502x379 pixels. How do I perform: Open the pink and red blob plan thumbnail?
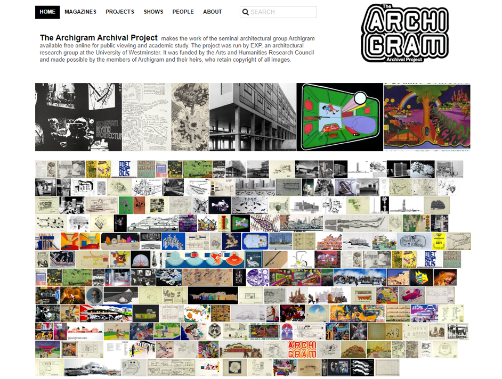[411, 295]
